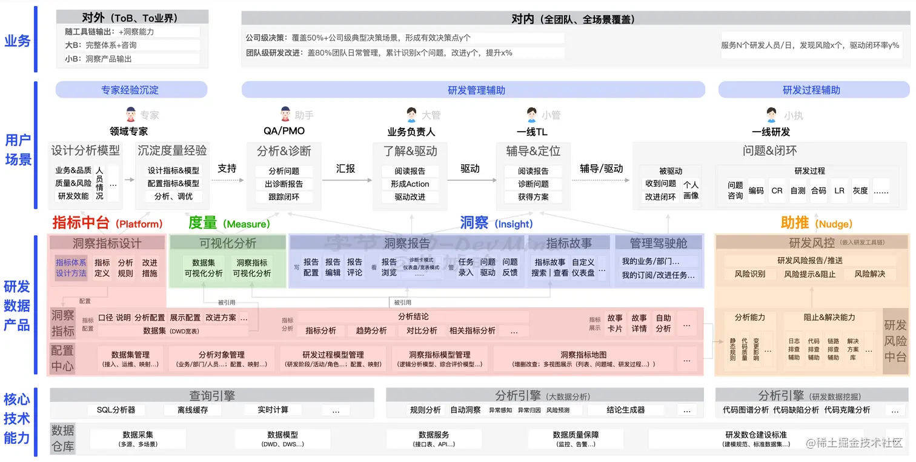Click the 分析结论 bar
Viewport: 916px width, 462px height.
click(x=413, y=316)
